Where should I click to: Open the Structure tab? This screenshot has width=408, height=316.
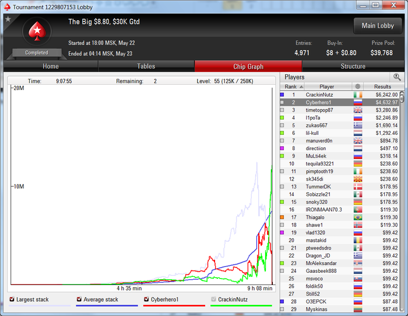(x=353, y=66)
